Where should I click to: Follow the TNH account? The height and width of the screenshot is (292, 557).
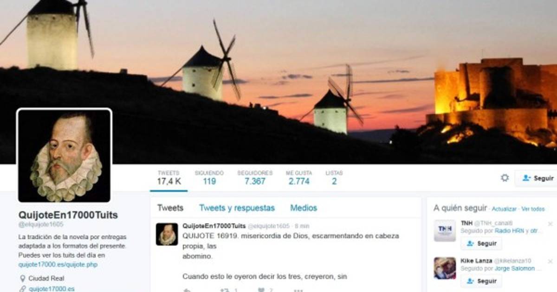coord(481,243)
